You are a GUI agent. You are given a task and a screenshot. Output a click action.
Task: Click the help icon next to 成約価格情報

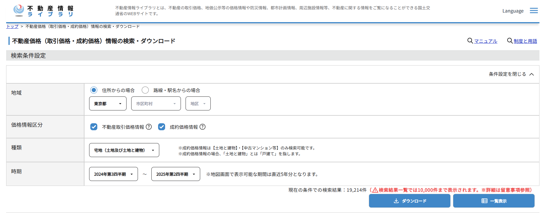click(x=203, y=127)
